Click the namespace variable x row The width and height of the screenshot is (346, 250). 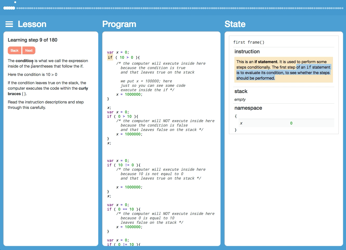coord(286,123)
